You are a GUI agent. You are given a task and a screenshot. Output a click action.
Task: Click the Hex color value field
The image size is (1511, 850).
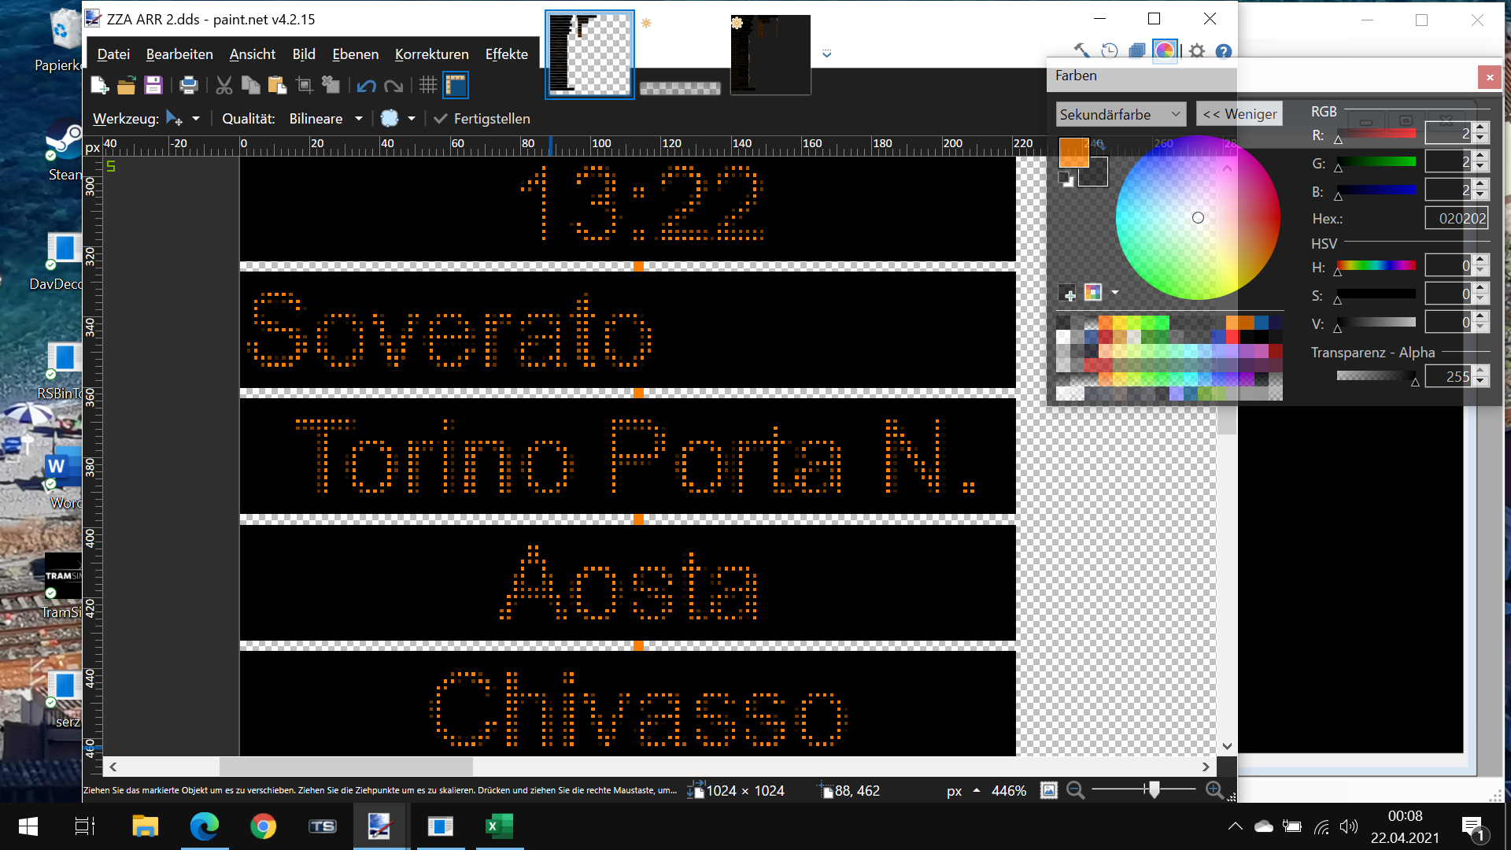(x=1457, y=219)
